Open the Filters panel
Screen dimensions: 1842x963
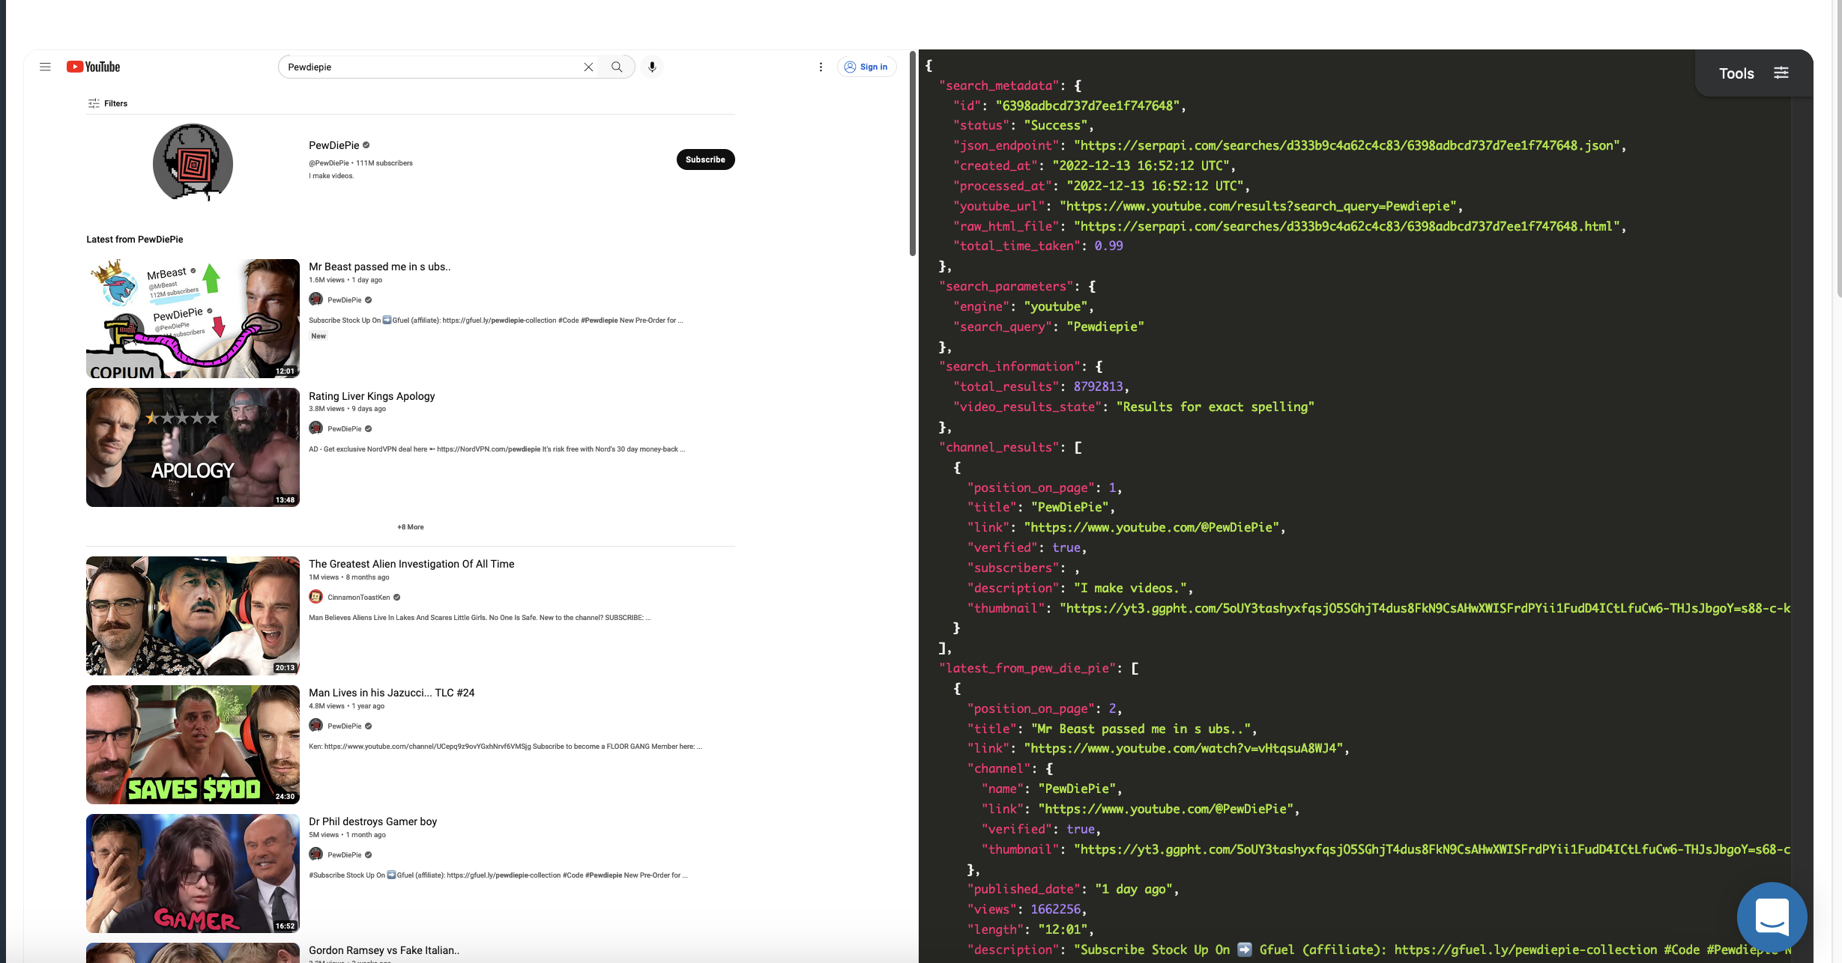tap(107, 103)
